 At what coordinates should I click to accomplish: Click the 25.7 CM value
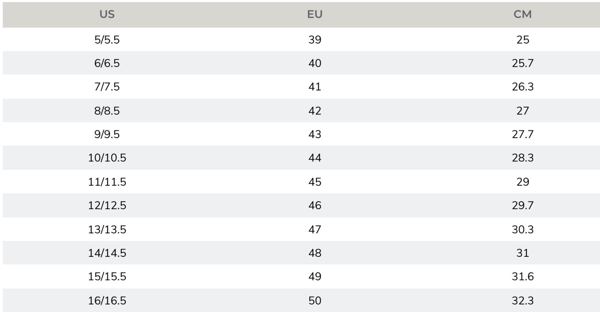(x=522, y=63)
